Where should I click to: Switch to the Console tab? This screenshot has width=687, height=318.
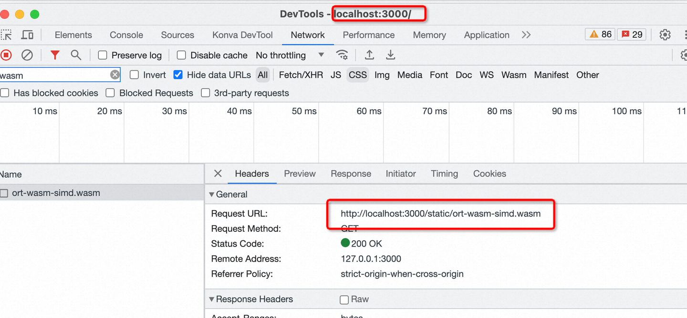tap(126, 35)
